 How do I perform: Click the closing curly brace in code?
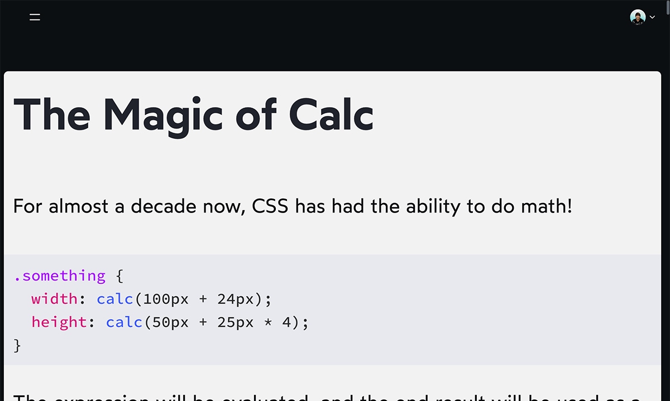(x=17, y=346)
